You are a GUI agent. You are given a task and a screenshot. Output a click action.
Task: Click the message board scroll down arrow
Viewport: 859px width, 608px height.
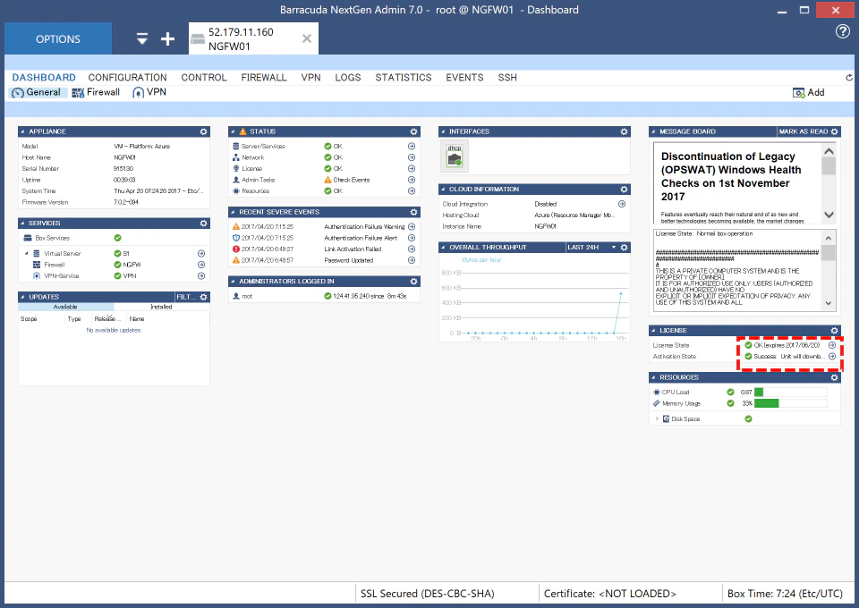click(829, 215)
